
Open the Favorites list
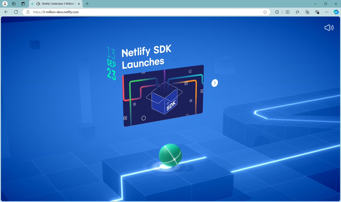point(297,12)
